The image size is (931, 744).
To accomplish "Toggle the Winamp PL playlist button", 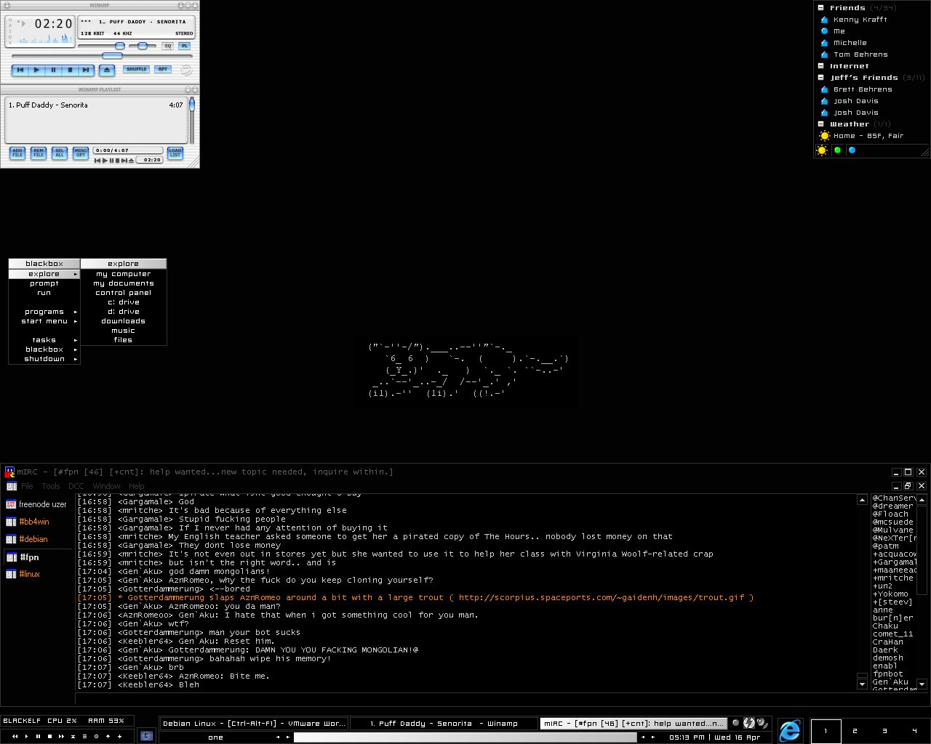I will (185, 46).
